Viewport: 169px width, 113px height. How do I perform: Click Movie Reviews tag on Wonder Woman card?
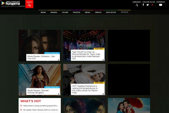pos(52,87)
